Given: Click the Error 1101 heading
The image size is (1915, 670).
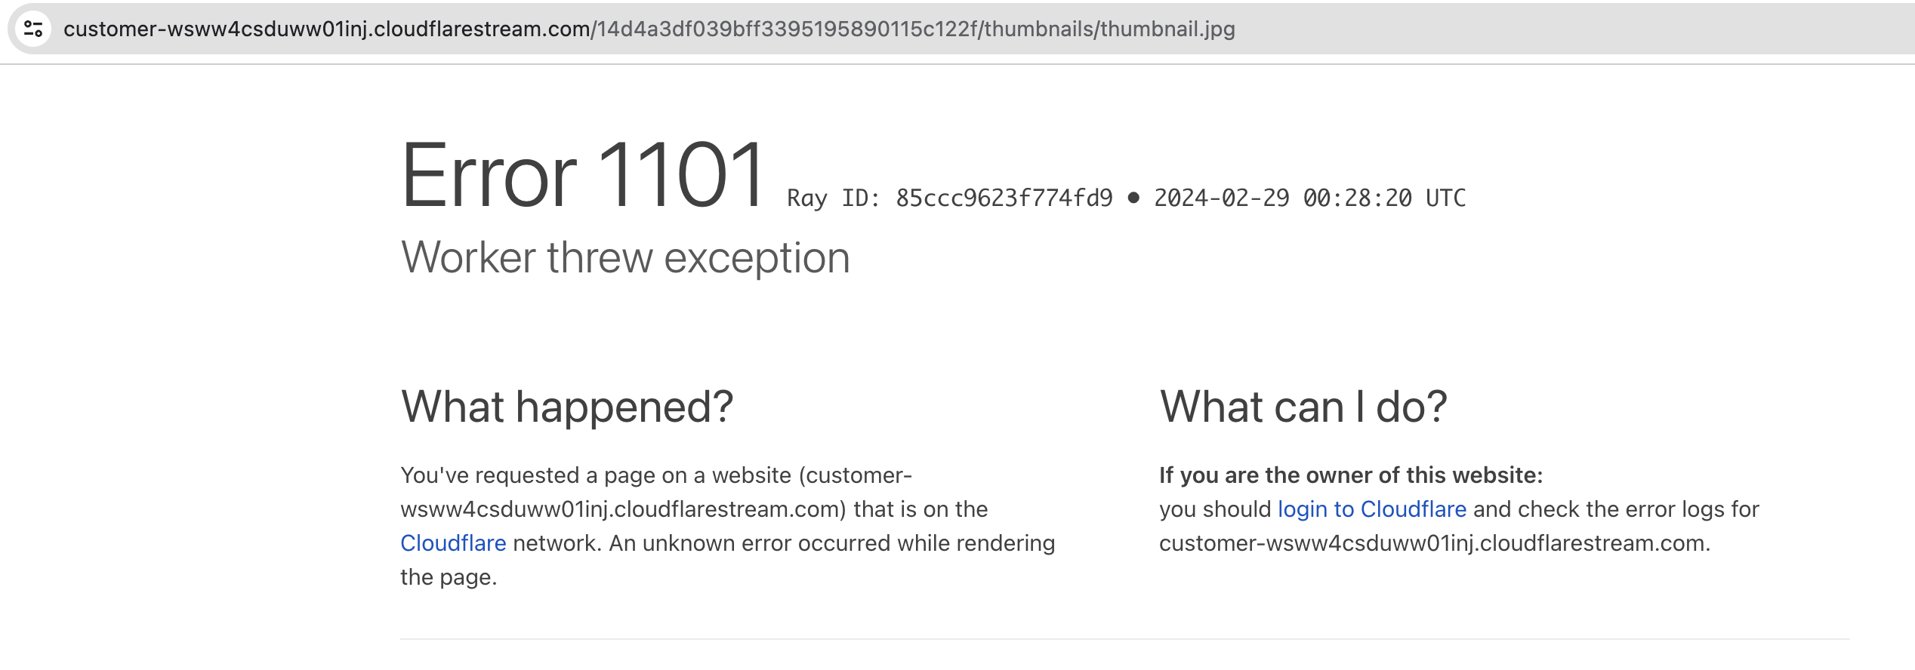Looking at the screenshot, I should tap(585, 175).
